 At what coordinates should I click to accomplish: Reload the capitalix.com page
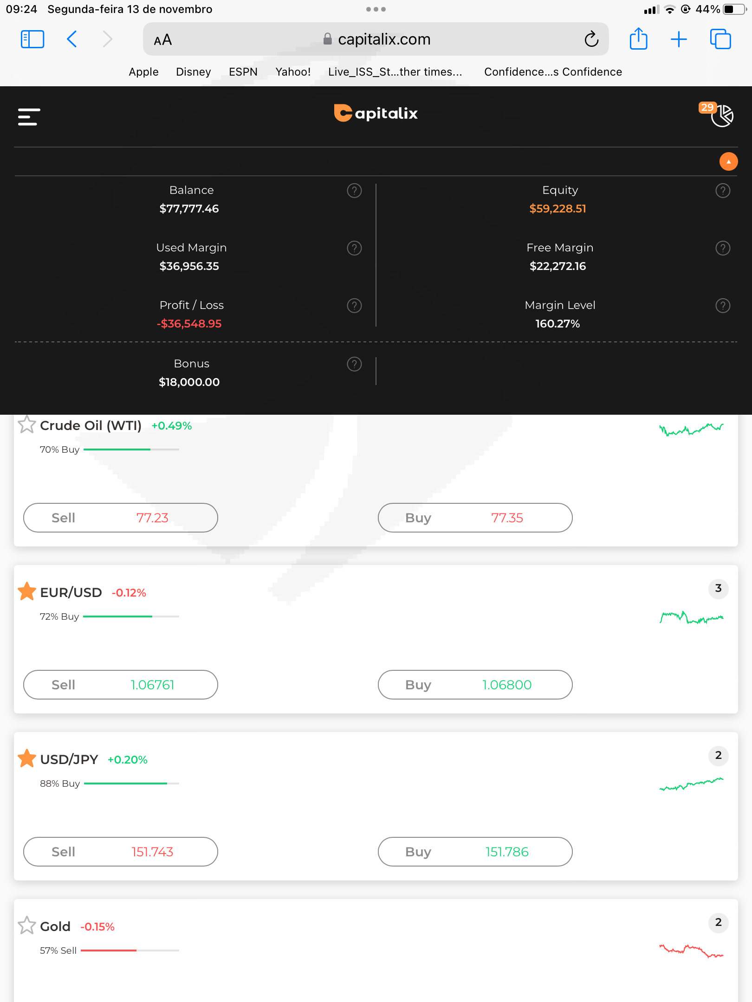tap(591, 39)
